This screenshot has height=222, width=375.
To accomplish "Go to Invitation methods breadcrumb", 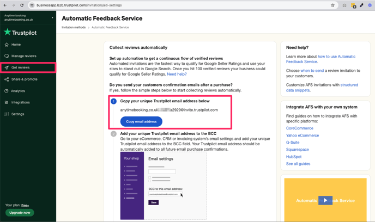I will (x=74, y=27).
